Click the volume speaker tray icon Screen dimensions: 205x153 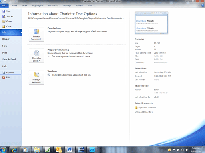click(x=187, y=150)
